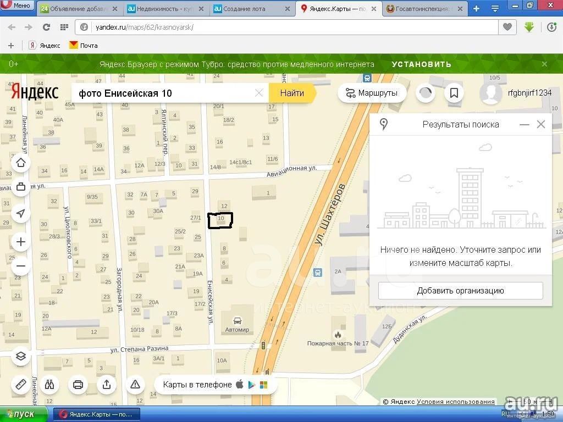Click the Пуск start button
The image size is (563, 422).
(24, 414)
